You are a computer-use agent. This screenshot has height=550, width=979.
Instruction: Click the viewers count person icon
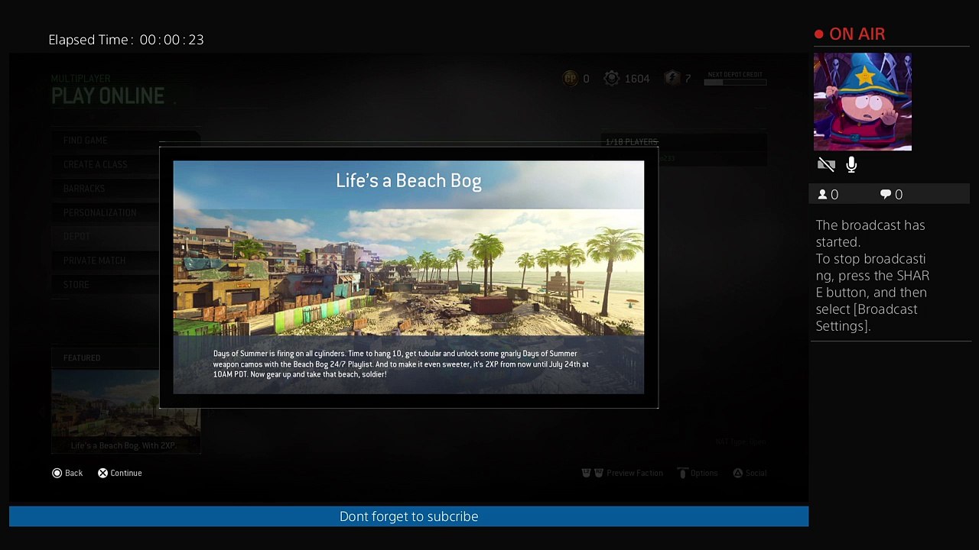pyautogui.click(x=823, y=195)
